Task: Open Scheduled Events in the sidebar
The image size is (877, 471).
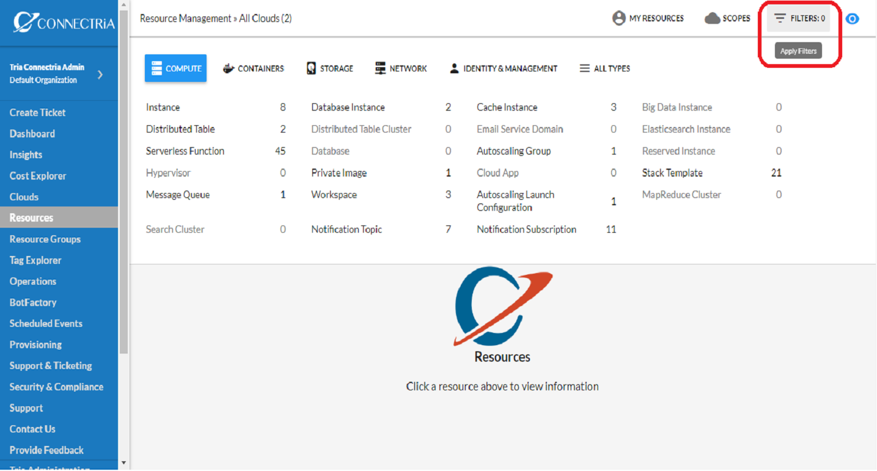Action: point(46,323)
